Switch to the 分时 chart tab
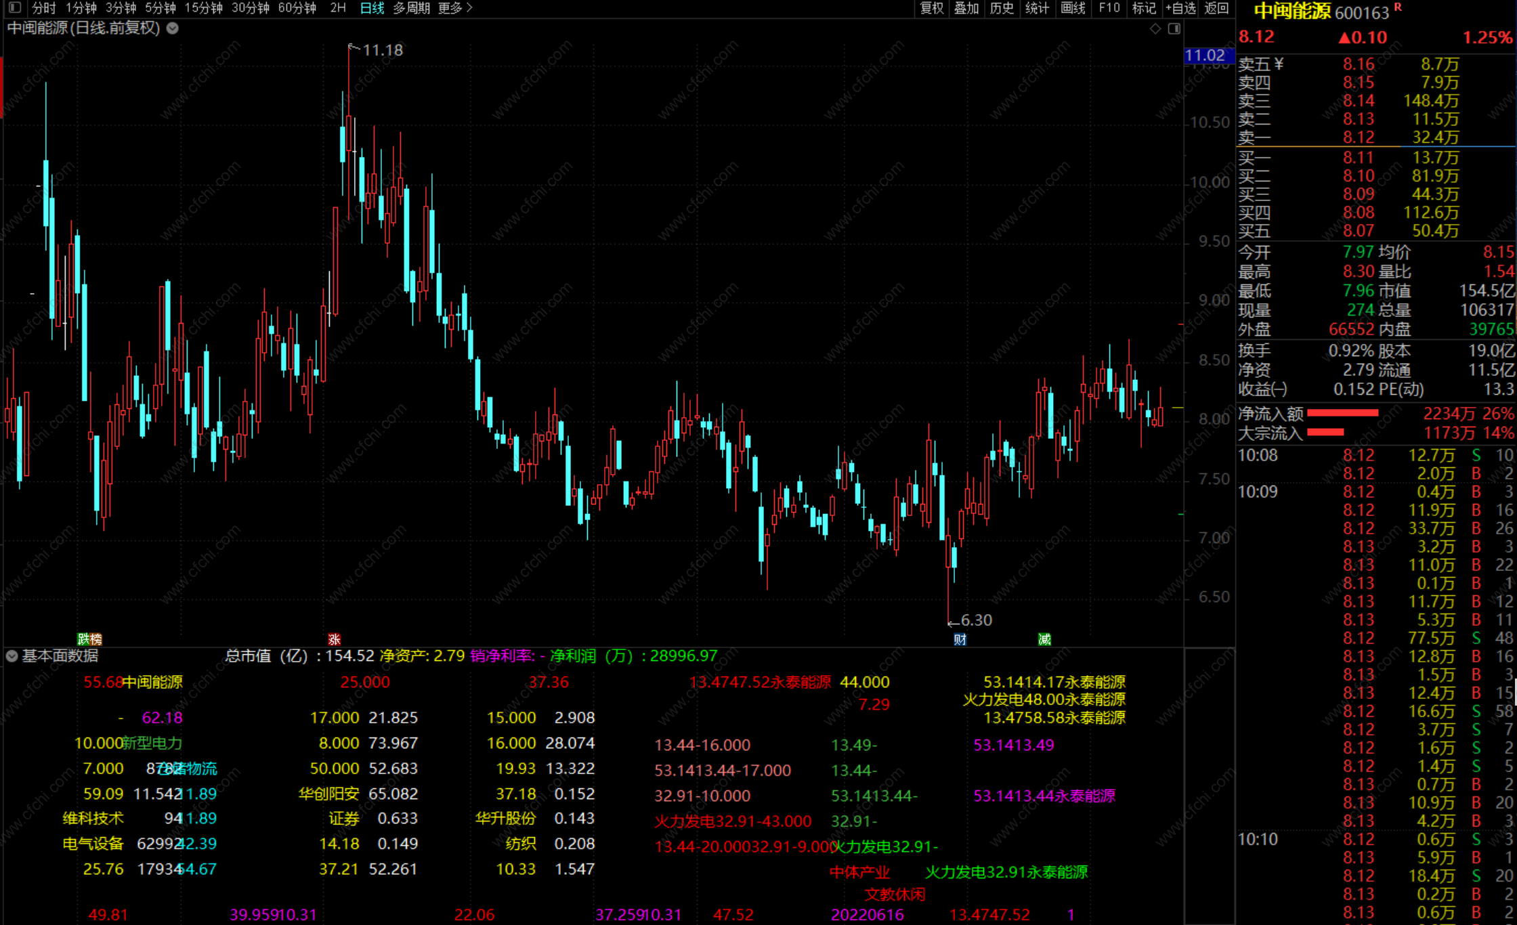1517x925 pixels. click(x=44, y=8)
